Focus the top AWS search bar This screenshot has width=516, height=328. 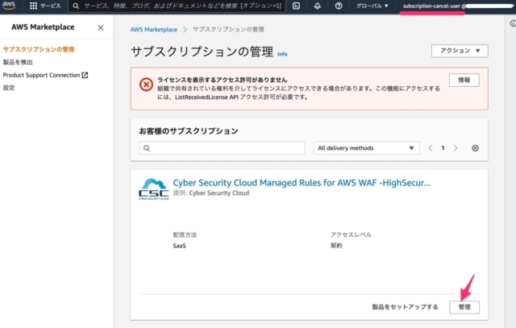(x=177, y=6)
